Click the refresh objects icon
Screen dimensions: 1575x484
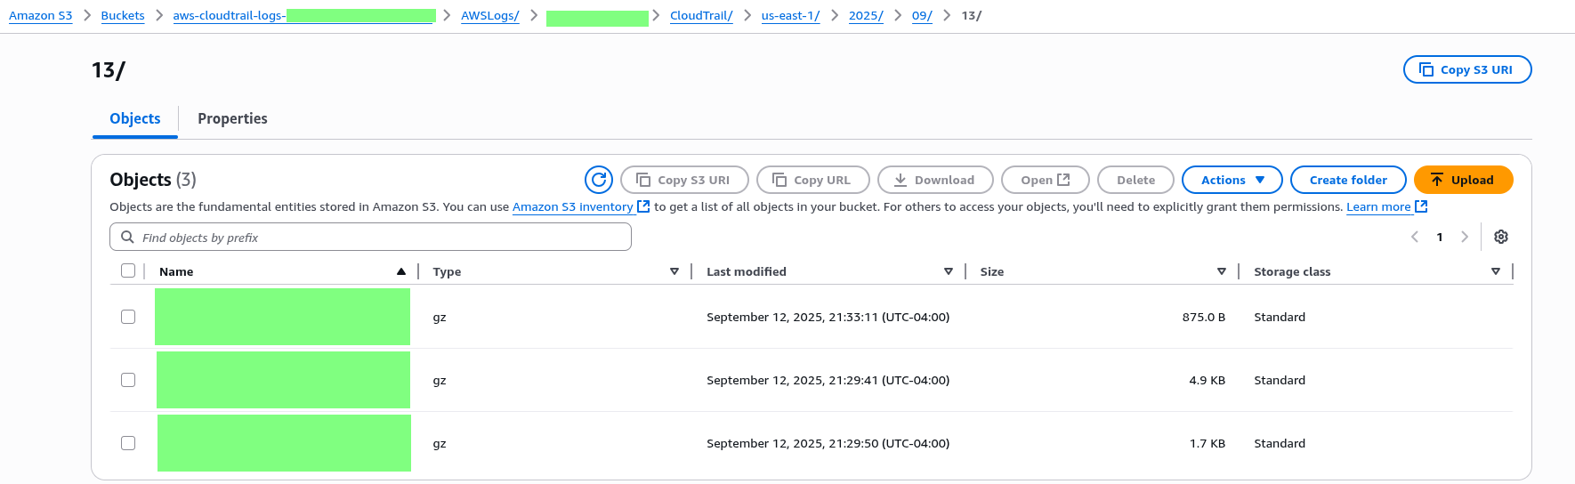tap(599, 180)
